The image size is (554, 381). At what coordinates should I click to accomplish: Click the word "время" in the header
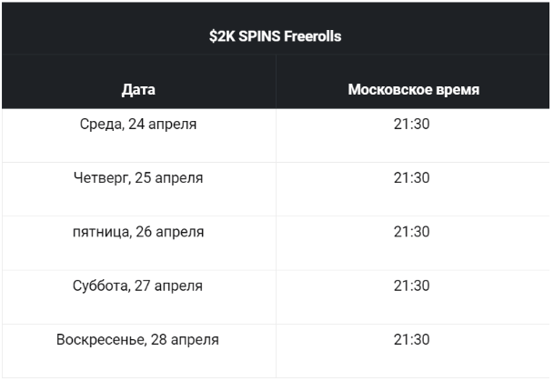[x=456, y=90]
